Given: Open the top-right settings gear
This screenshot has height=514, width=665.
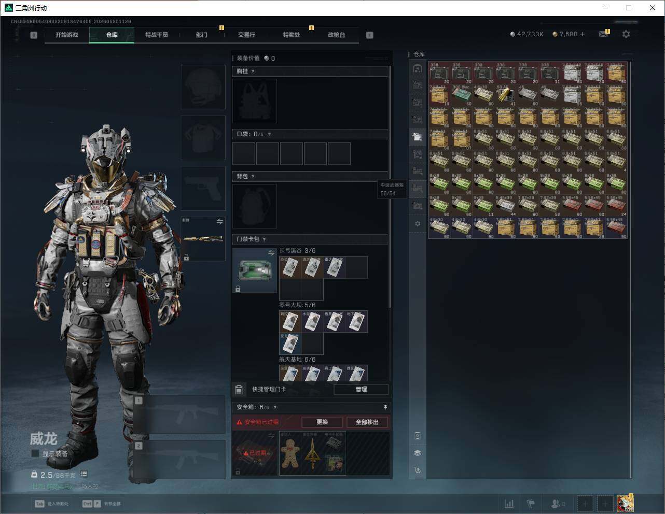Looking at the screenshot, I should 626,34.
